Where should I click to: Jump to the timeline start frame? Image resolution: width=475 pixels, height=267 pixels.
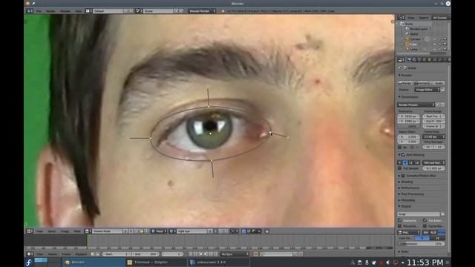click(x=191, y=254)
